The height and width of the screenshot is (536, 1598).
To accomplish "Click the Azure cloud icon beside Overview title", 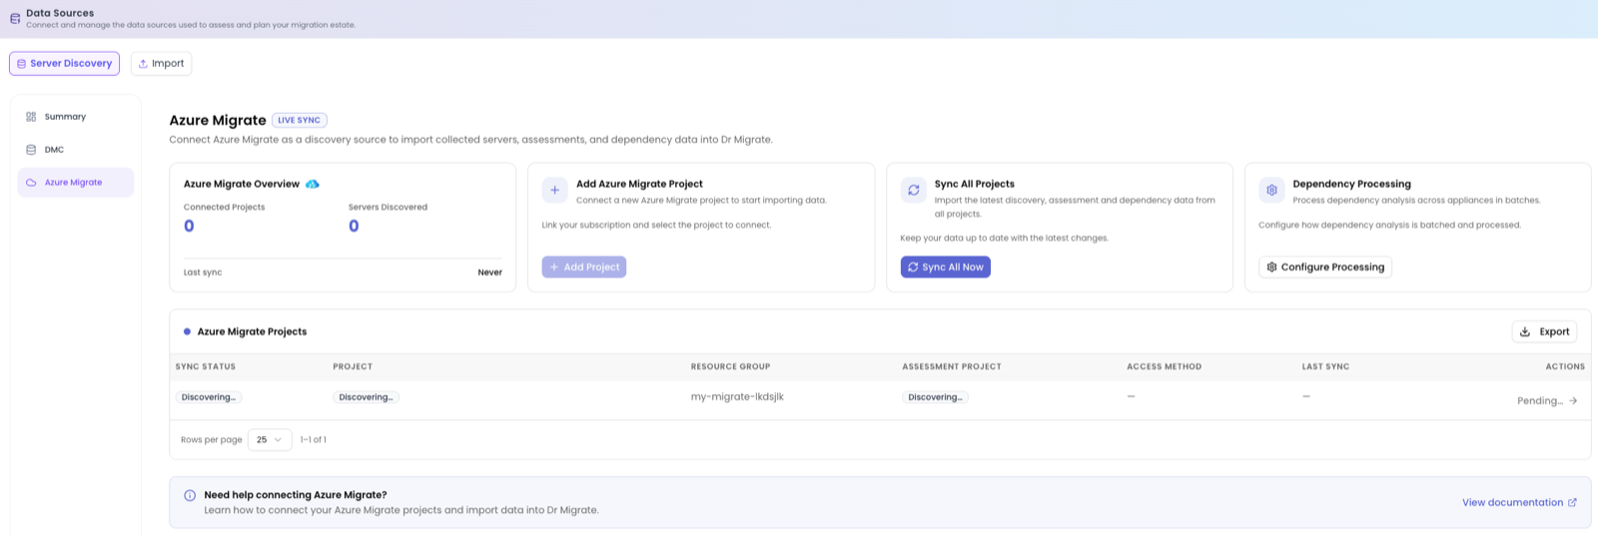I will pyautogui.click(x=312, y=184).
